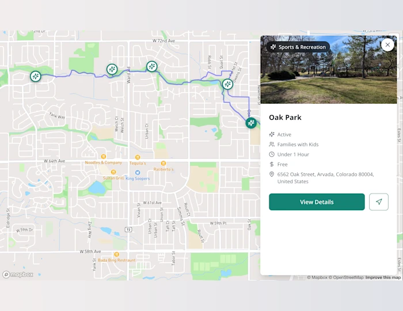The height and width of the screenshot is (311, 403).
Task: Click the 6562 Oak Street address text
Action: coord(325,178)
